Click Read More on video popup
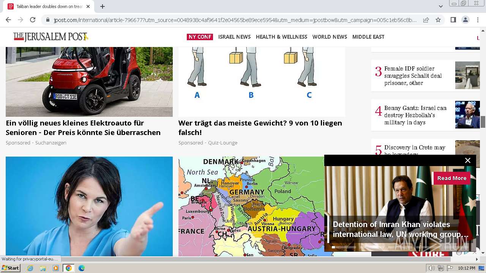The image size is (486, 273). [x=451, y=178]
